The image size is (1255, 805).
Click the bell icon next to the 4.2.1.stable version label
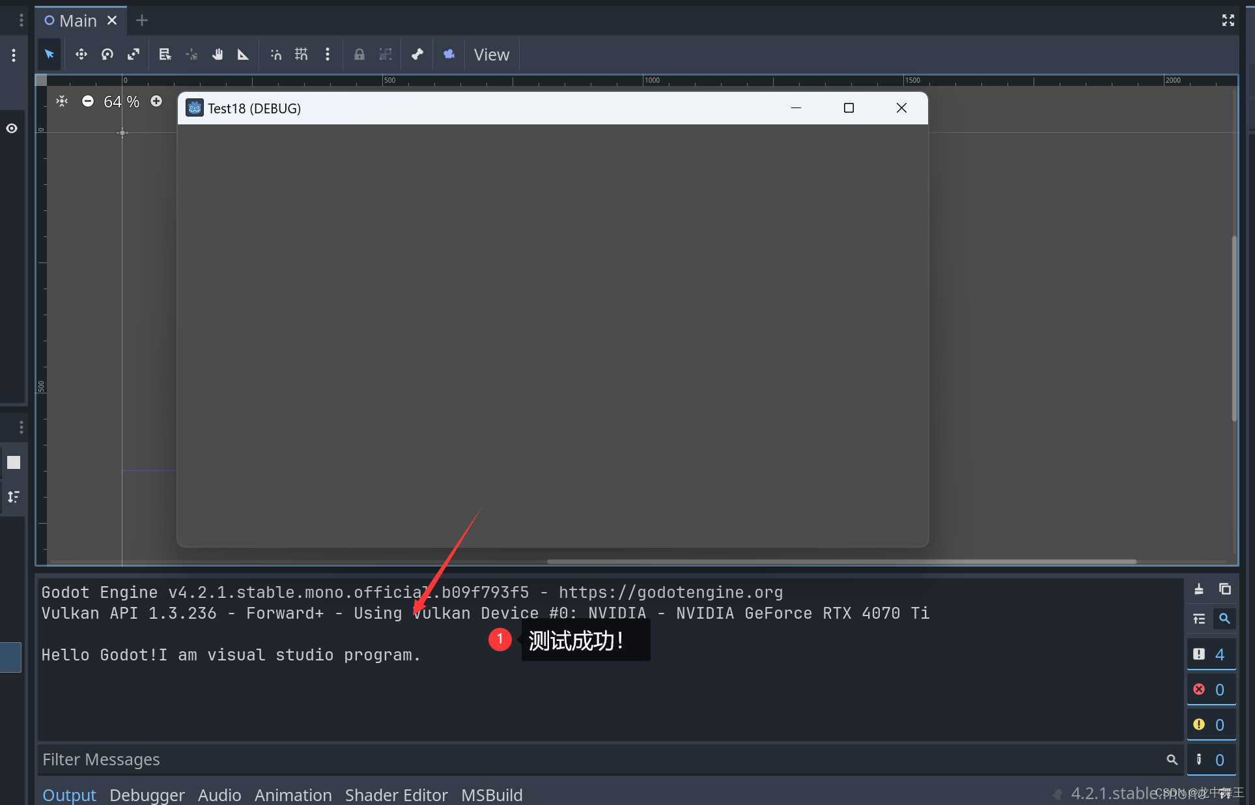1057,794
